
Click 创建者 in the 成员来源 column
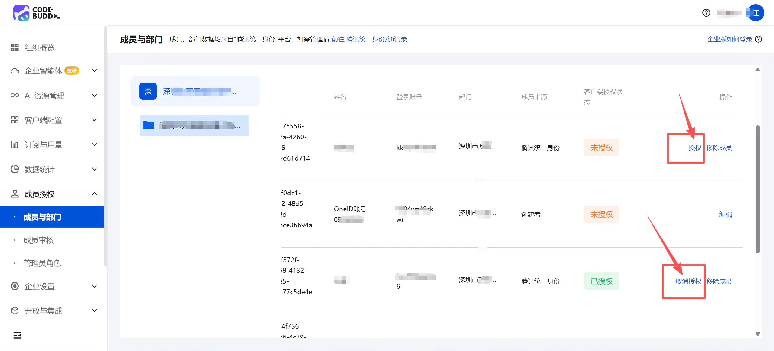pos(531,214)
